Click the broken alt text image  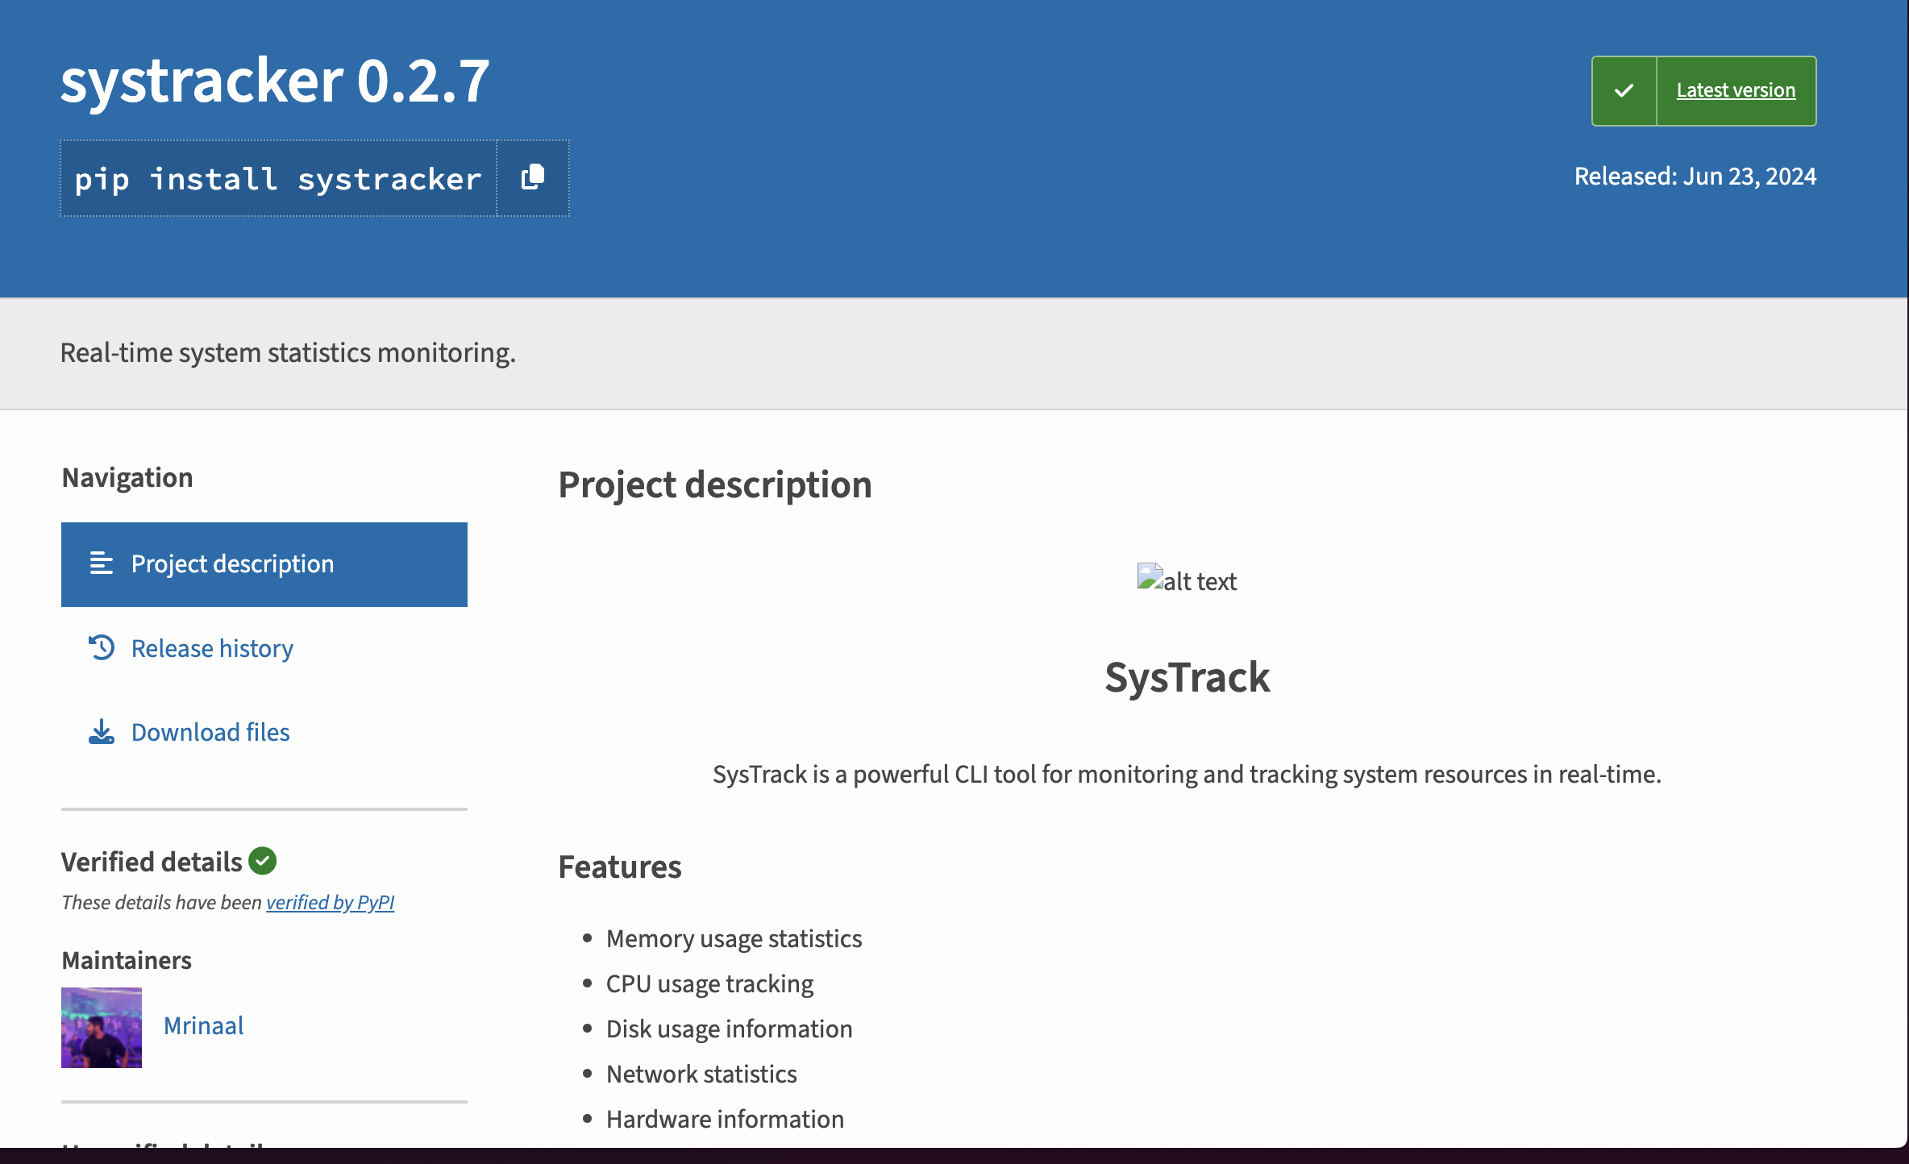click(x=1187, y=580)
